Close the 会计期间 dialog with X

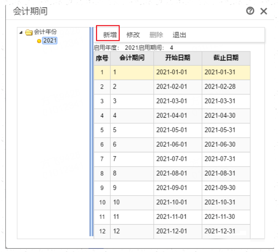[x=263, y=11]
